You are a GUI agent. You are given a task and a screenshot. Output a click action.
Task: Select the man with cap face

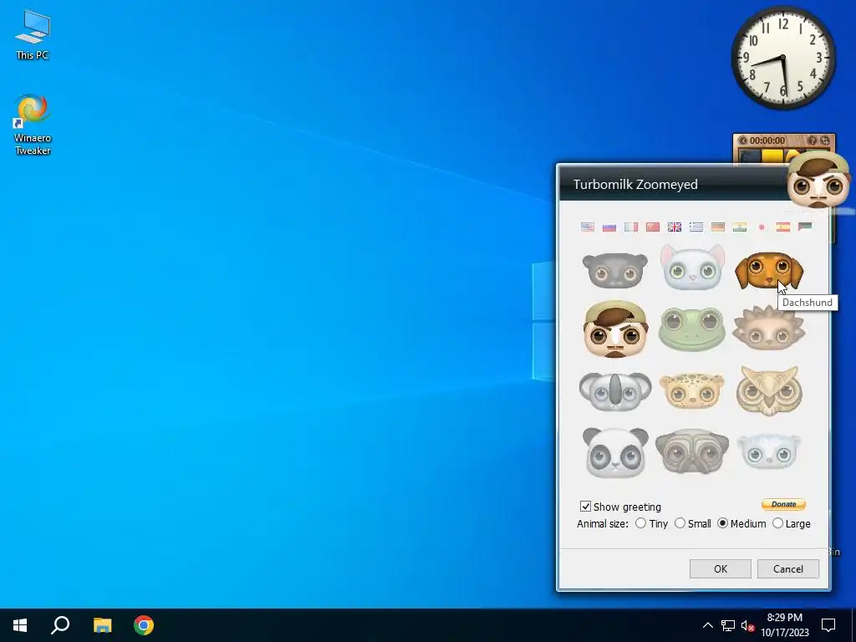(x=615, y=329)
